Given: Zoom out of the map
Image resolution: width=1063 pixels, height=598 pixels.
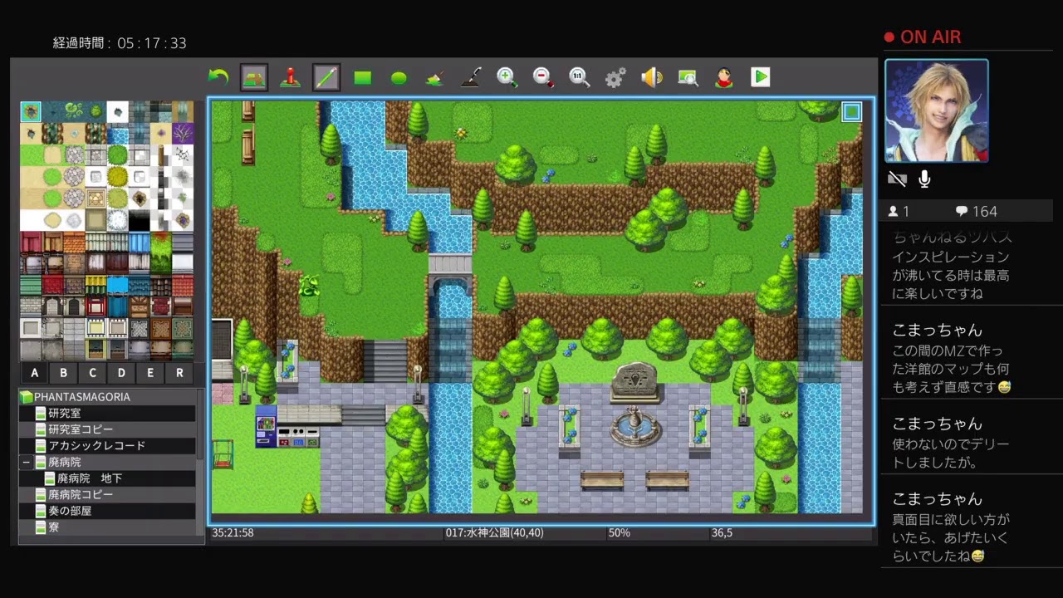Looking at the screenshot, I should click(543, 77).
